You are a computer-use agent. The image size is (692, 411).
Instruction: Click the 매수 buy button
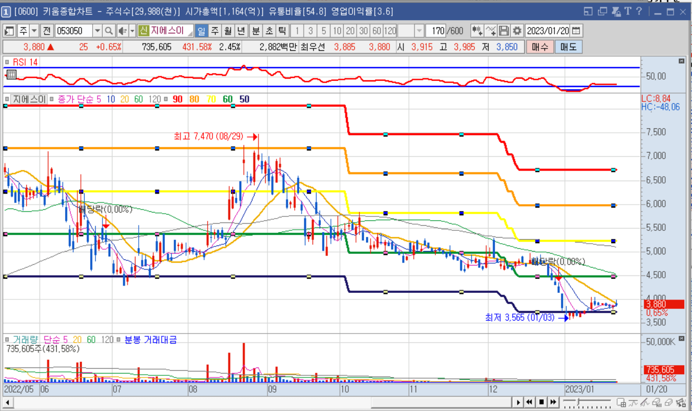point(540,47)
